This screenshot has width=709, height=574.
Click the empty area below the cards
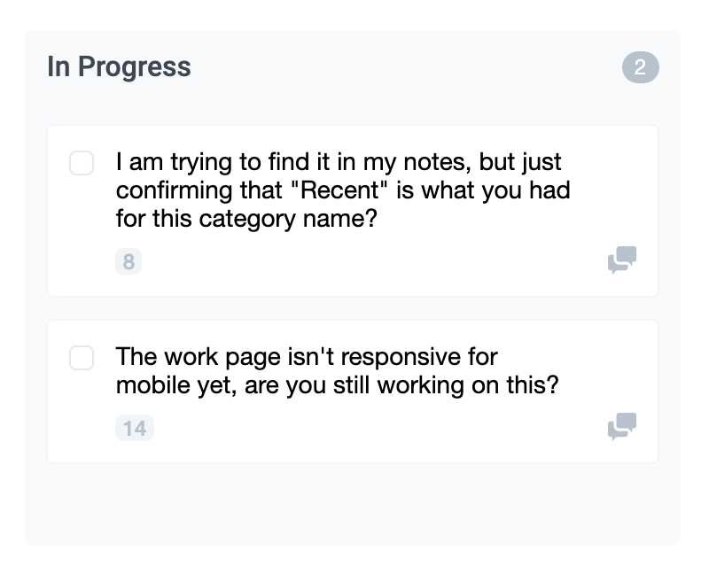(x=353, y=504)
